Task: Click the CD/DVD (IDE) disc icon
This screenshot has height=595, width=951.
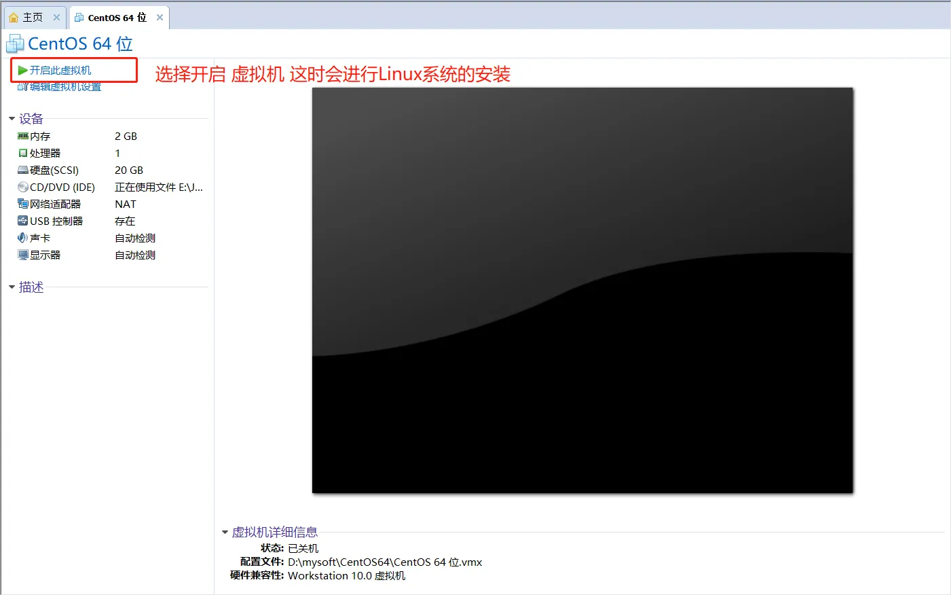Action: coord(23,187)
